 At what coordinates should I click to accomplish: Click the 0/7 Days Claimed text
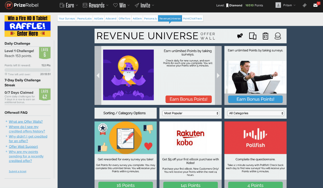19,92
